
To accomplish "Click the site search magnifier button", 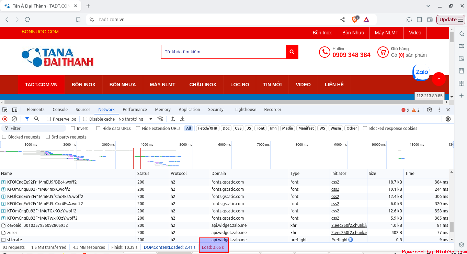I will click(292, 52).
